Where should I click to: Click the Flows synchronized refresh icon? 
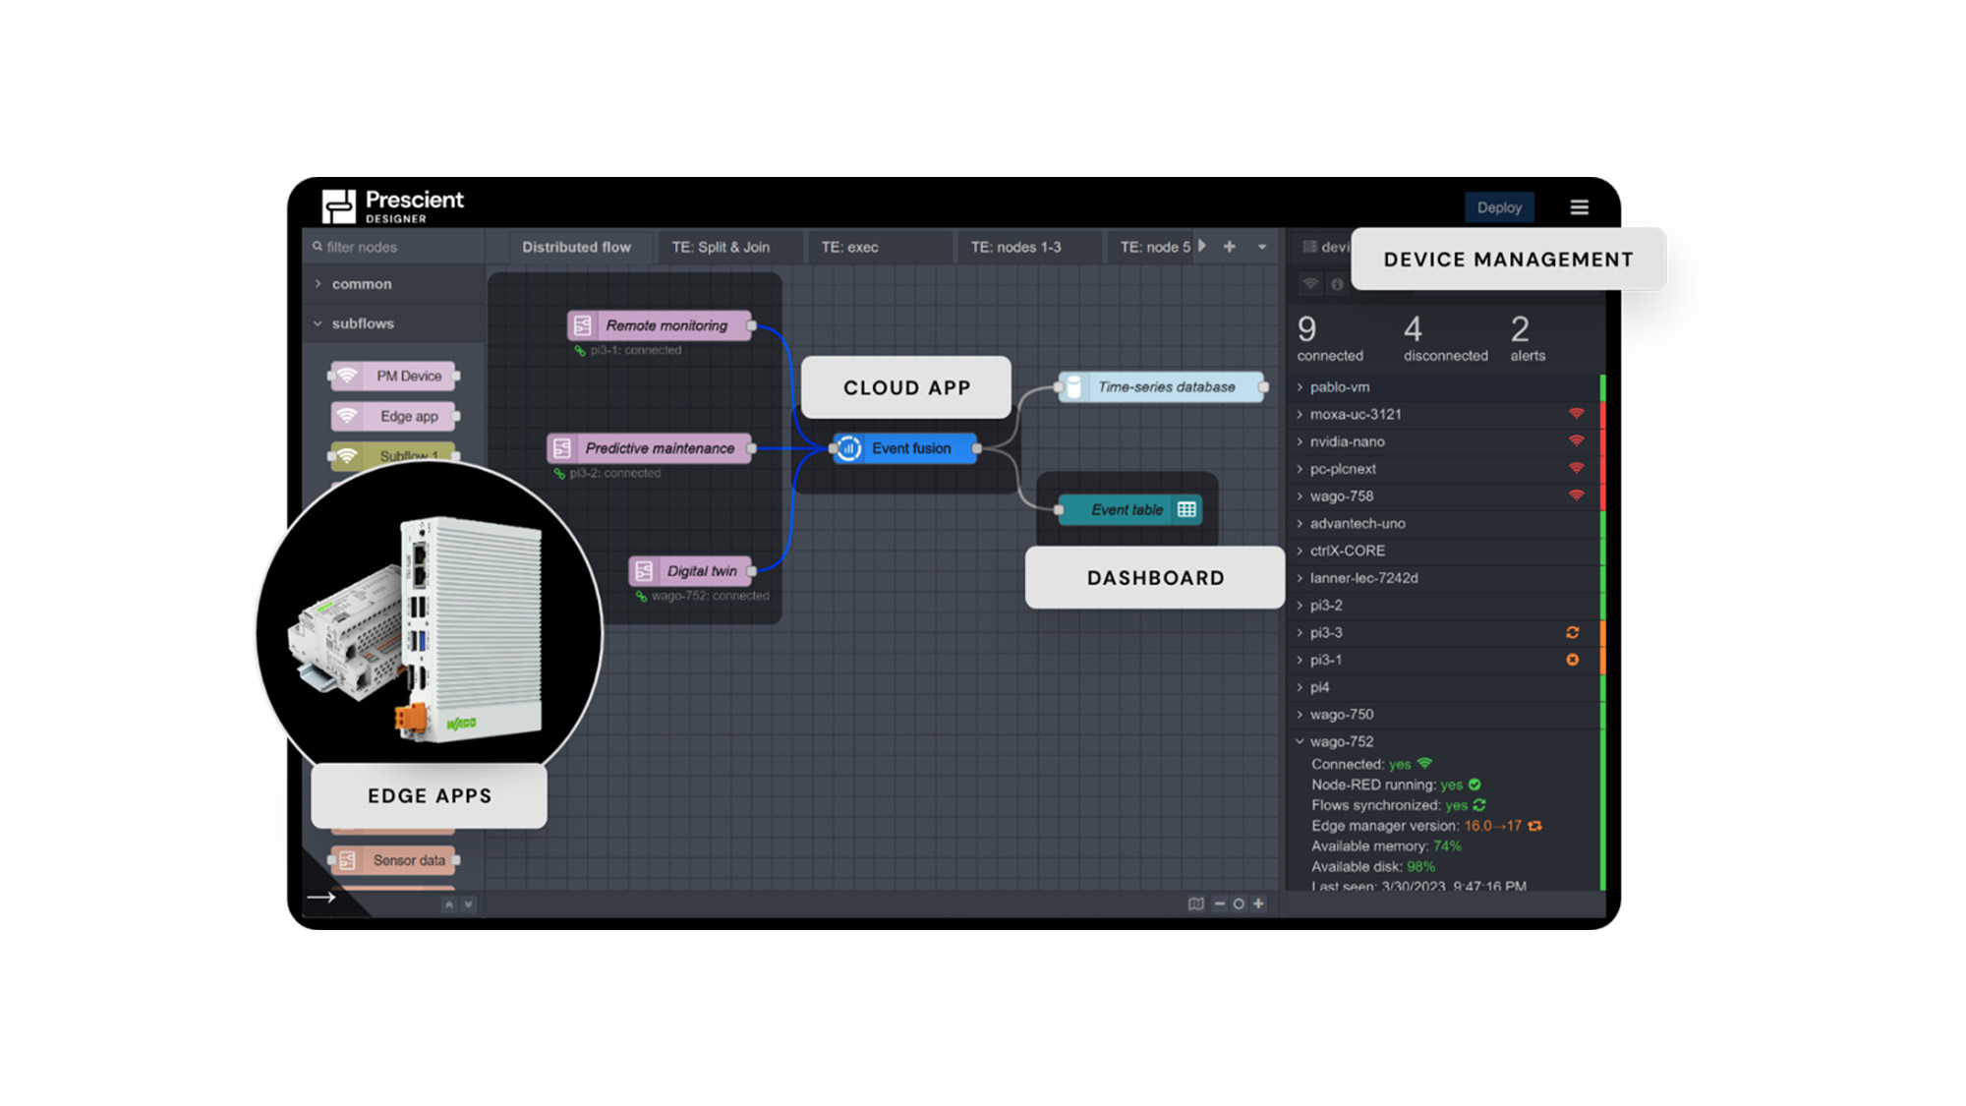click(1479, 805)
